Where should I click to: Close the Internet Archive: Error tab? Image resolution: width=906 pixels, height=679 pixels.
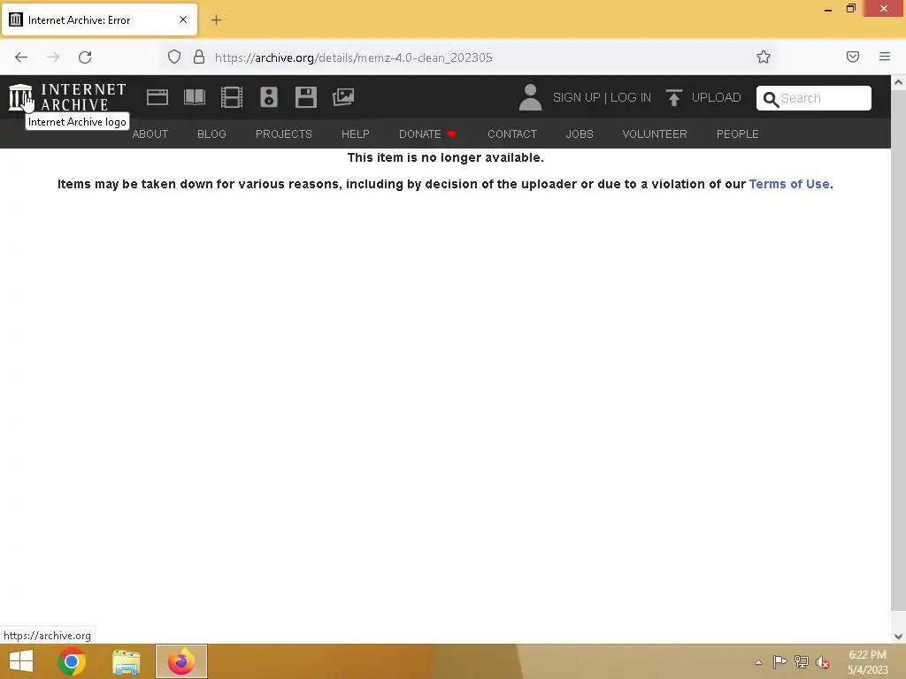click(x=183, y=19)
